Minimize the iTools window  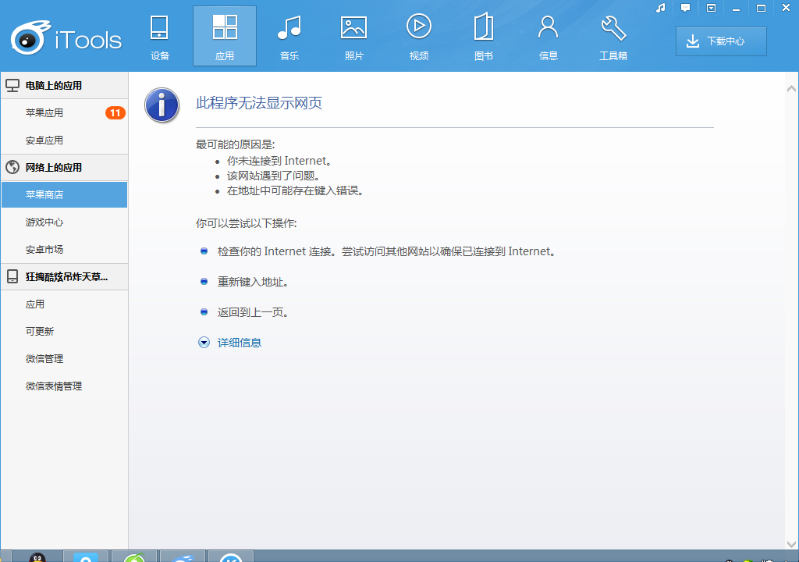[x=736, y=8]
